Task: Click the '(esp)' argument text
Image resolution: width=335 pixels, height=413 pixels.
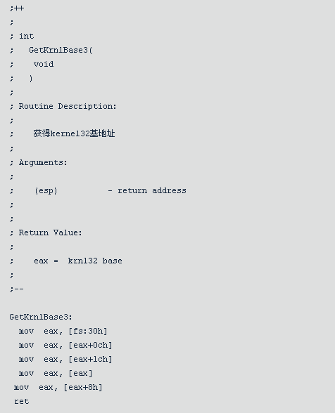Action: click(46, 191)
